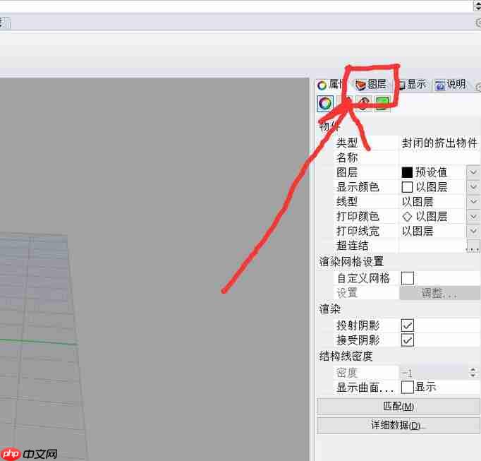Screen dimensions: 481x461
Task: Expand the 打印线宽 dropdown arrow
Action: click(473, 231)
